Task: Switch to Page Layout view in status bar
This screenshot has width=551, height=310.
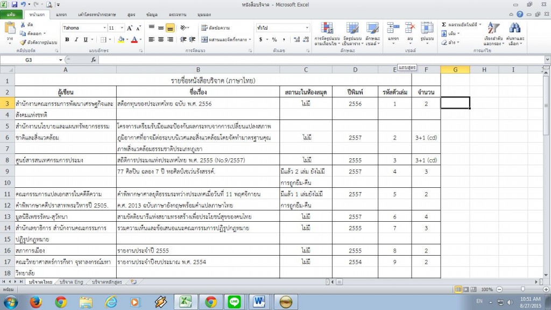Action: pos(465,289)
